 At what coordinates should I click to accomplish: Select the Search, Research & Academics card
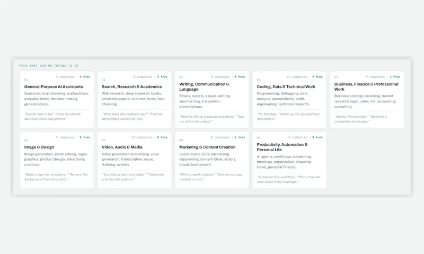[135, 100]
